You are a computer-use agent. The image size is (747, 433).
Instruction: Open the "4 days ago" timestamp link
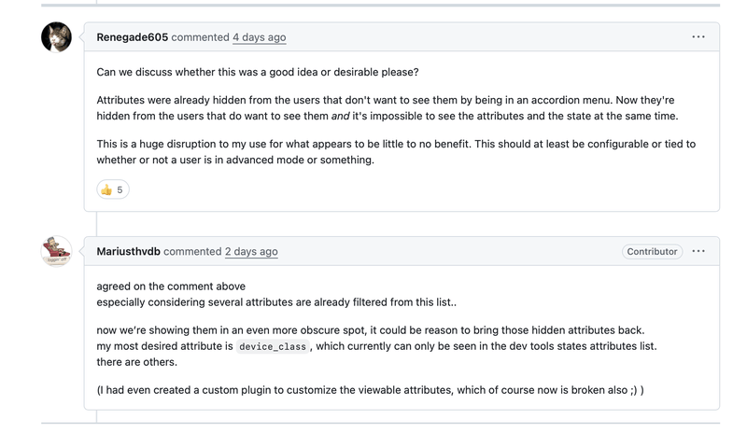pyautogui.click(x=259, y=37)
